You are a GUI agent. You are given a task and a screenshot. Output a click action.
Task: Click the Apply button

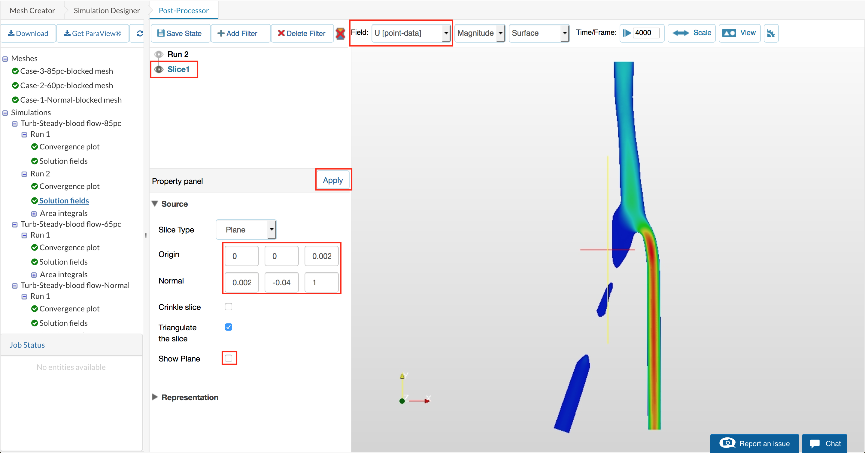click(x=333, y=180)
